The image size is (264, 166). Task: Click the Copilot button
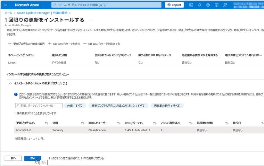[x=174, y=5]
